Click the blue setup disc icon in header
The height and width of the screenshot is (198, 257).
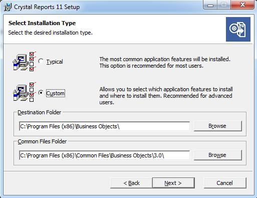pos(238,29)
